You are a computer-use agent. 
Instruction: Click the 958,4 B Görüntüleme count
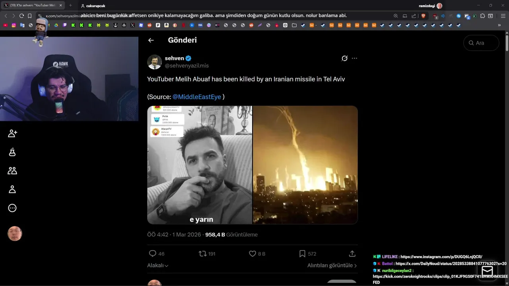point(231,235)
